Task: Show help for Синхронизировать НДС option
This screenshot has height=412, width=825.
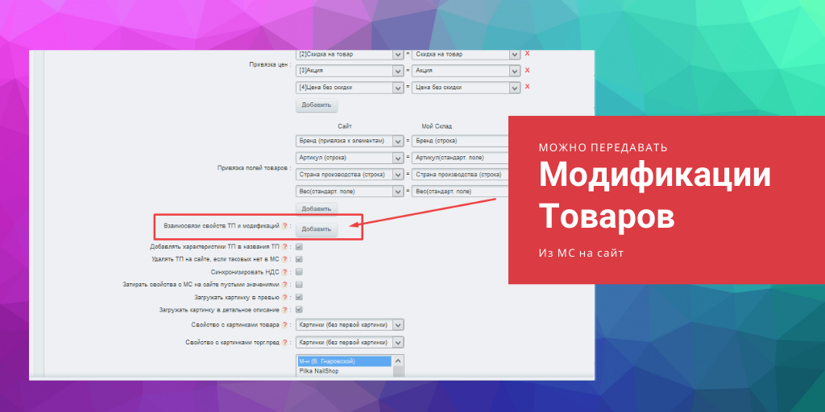Action: 284,272
